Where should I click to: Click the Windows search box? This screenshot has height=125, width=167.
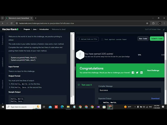[23, 107]
